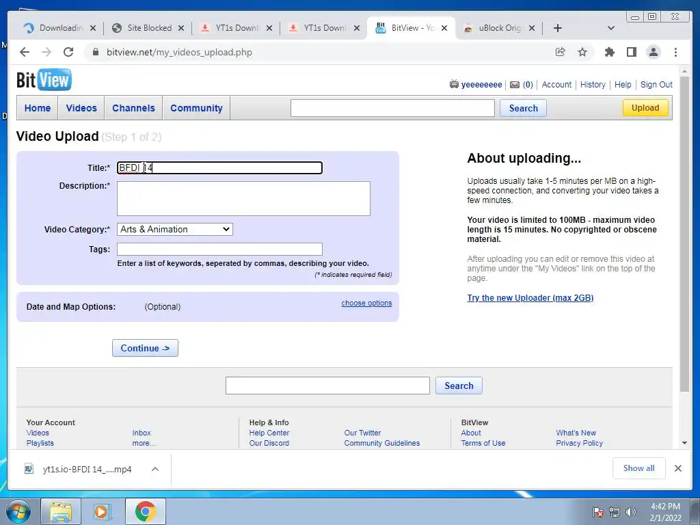Image resolution: width=700 pixels, height=525 pixels.
Task: Click Show all downloads button
Action: [x=639, y=468]
